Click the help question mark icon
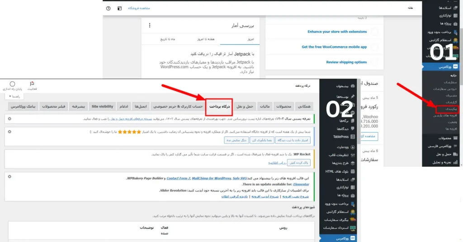Viewport: 463px width, 242px height. click(109, 8)
